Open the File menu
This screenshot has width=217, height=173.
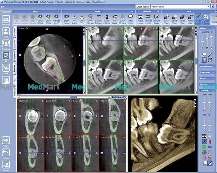pyautogui.click(x=3, y=7)
